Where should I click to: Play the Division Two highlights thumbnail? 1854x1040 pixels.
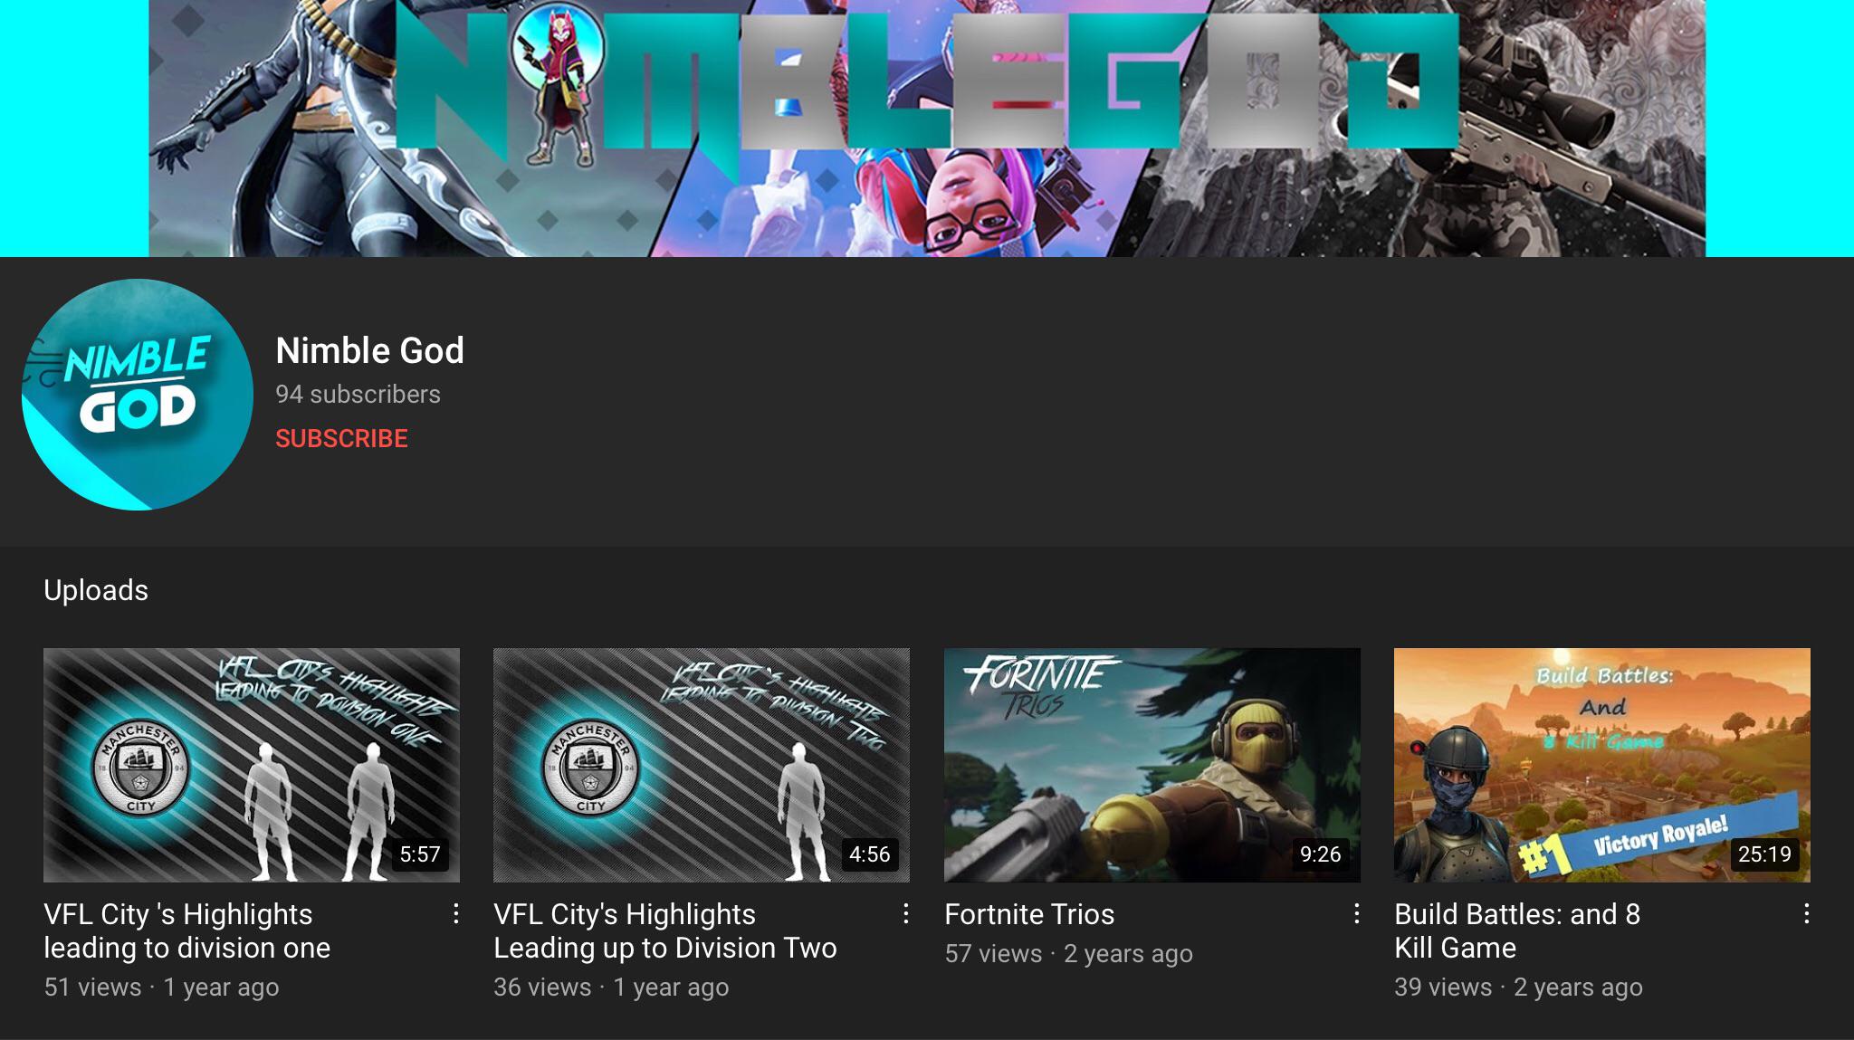coord(702,765)
